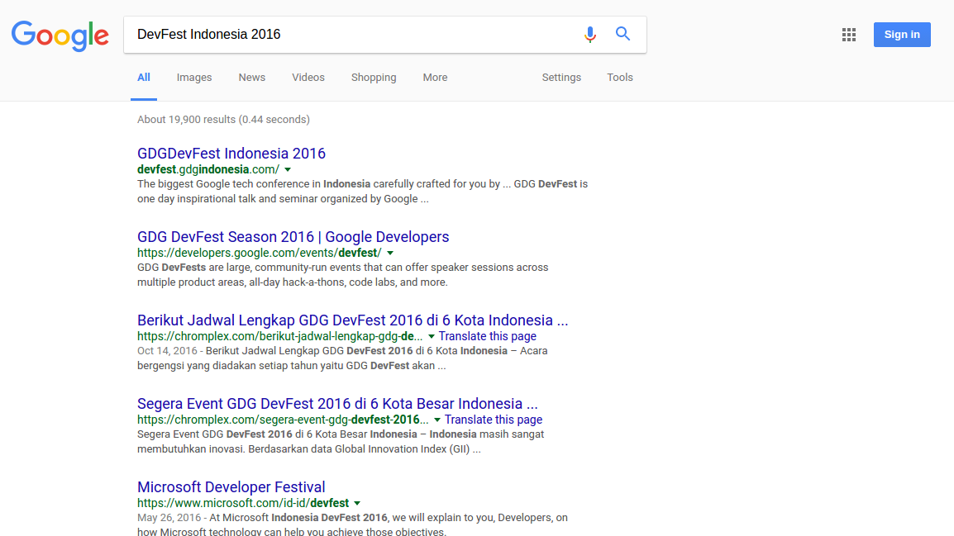Switch to the Videos tab

click(308, 77)
